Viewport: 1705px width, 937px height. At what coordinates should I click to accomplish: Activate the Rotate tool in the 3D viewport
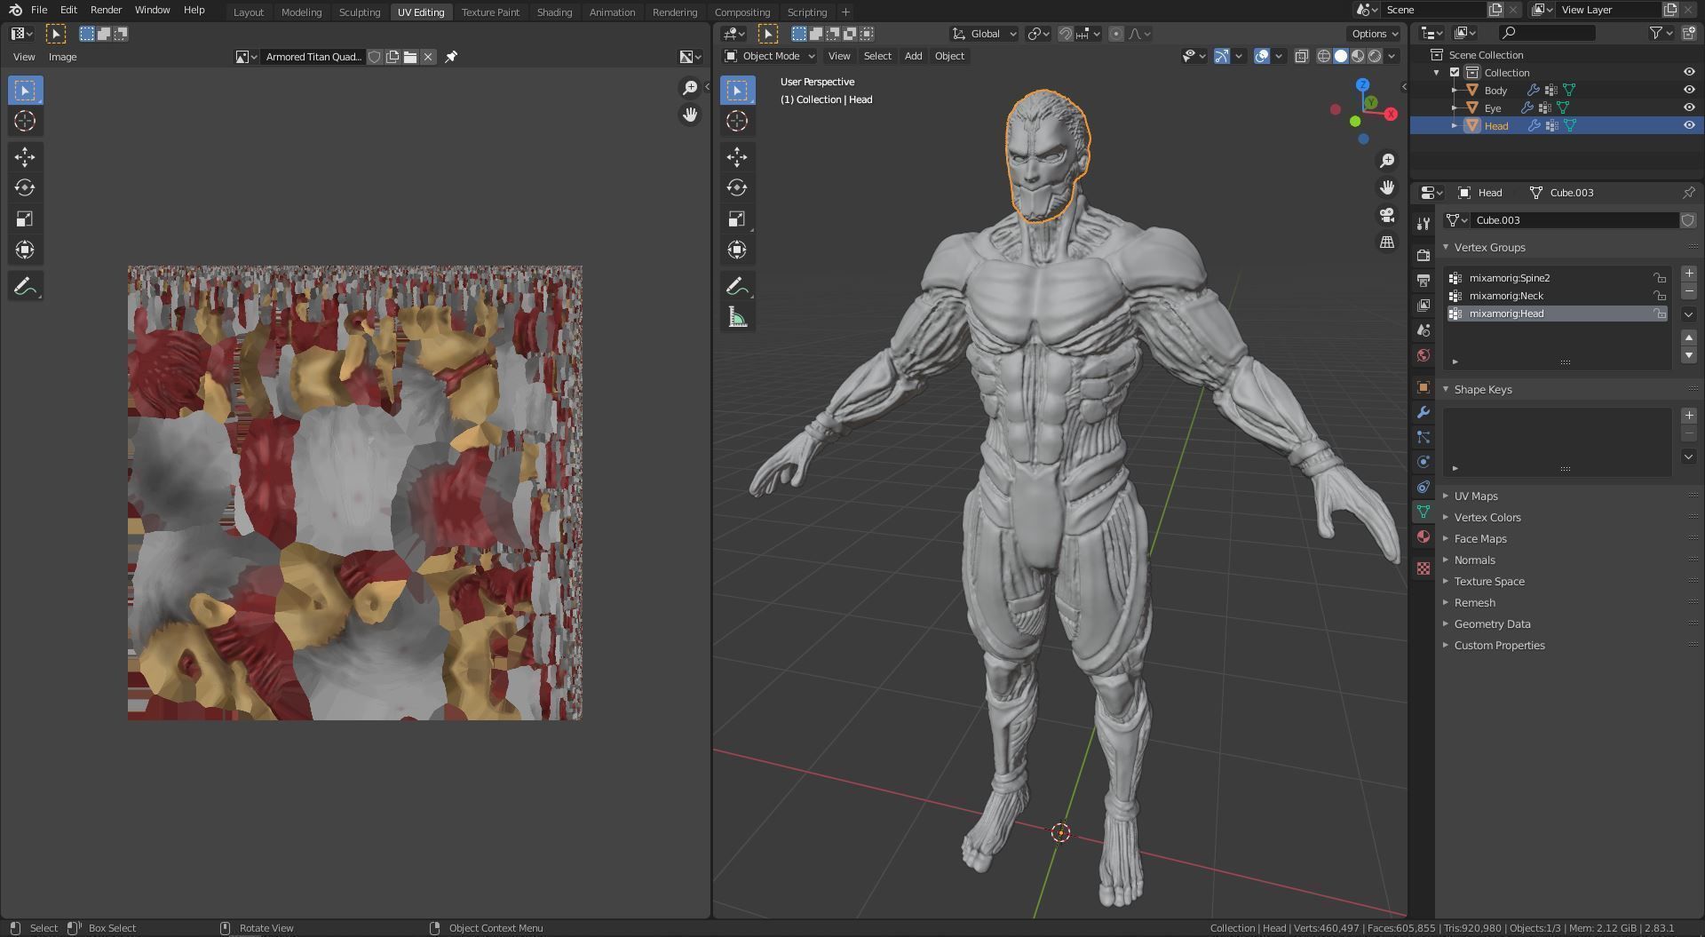(737, 187)
